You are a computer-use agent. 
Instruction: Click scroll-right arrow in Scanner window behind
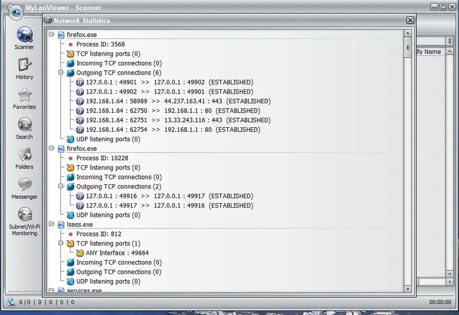pos(450,282)
